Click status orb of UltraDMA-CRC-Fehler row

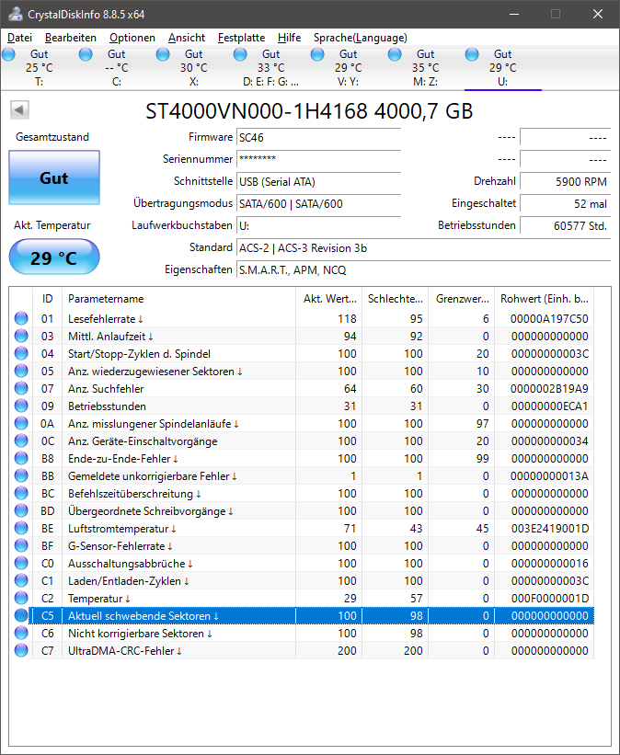click(21, 650)
